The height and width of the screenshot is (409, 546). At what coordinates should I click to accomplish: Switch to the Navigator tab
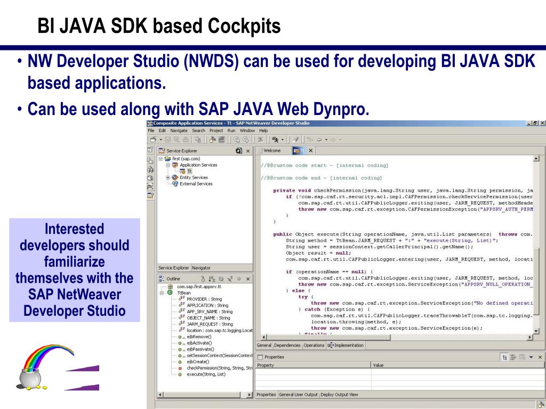(201, 268)
